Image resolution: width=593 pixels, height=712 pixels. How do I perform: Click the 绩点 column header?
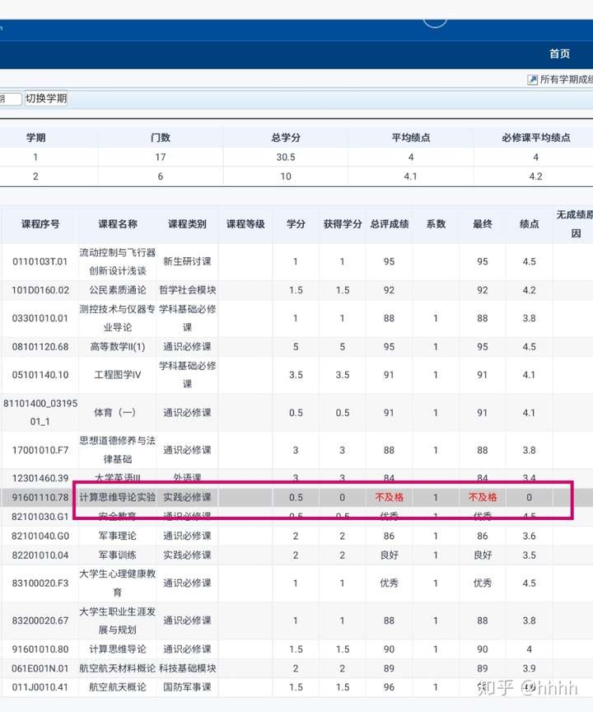pos(529,224)
